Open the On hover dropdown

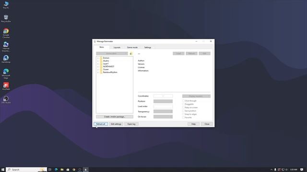pos(163,117)
